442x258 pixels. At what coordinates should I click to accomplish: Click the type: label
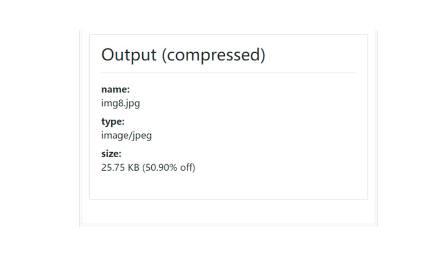coord(113,122)
